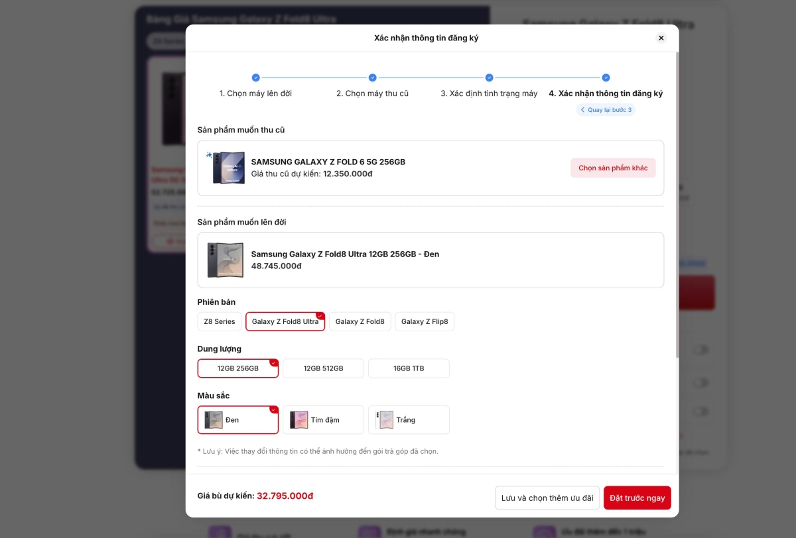
Task: Click step 1 checkmark circle icon
Action: [256, 78]
